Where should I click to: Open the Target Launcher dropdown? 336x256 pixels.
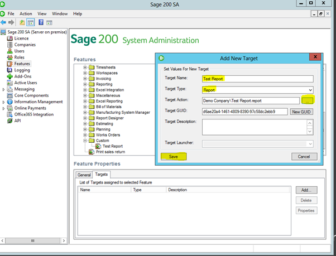[310, 144]
